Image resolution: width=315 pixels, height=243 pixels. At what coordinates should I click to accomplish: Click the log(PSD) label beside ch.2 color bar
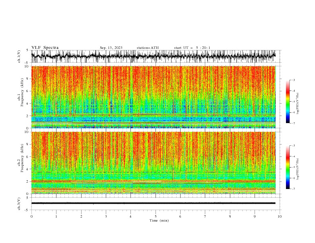click(297, 169)
